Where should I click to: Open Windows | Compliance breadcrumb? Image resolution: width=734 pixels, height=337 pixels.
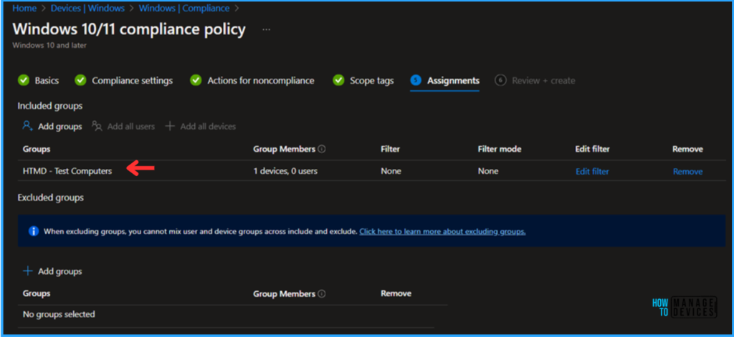(184, 9)
